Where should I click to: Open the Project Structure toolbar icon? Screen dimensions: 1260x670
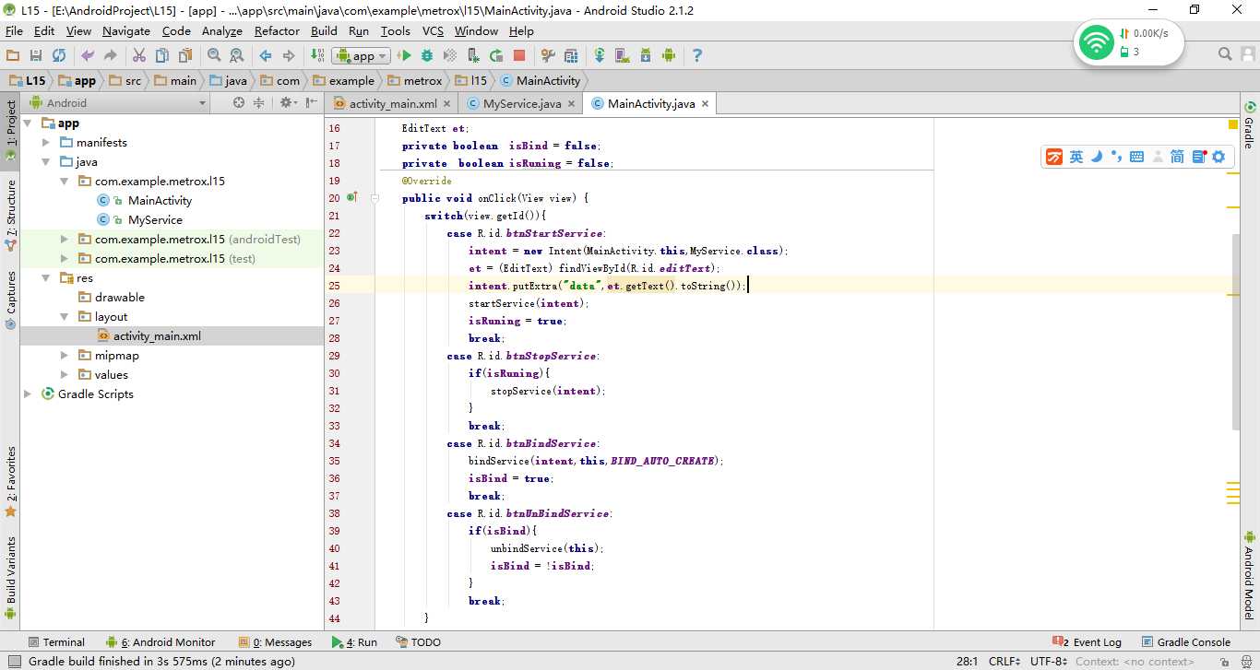[x=571, y=55]
